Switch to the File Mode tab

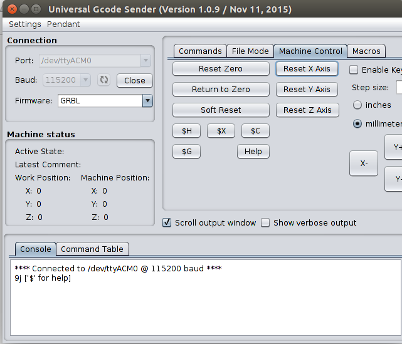tap(250, 51)
